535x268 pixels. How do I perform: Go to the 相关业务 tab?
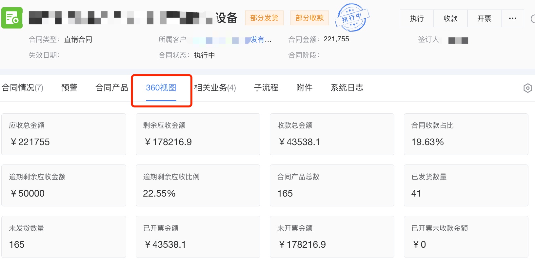215,88
